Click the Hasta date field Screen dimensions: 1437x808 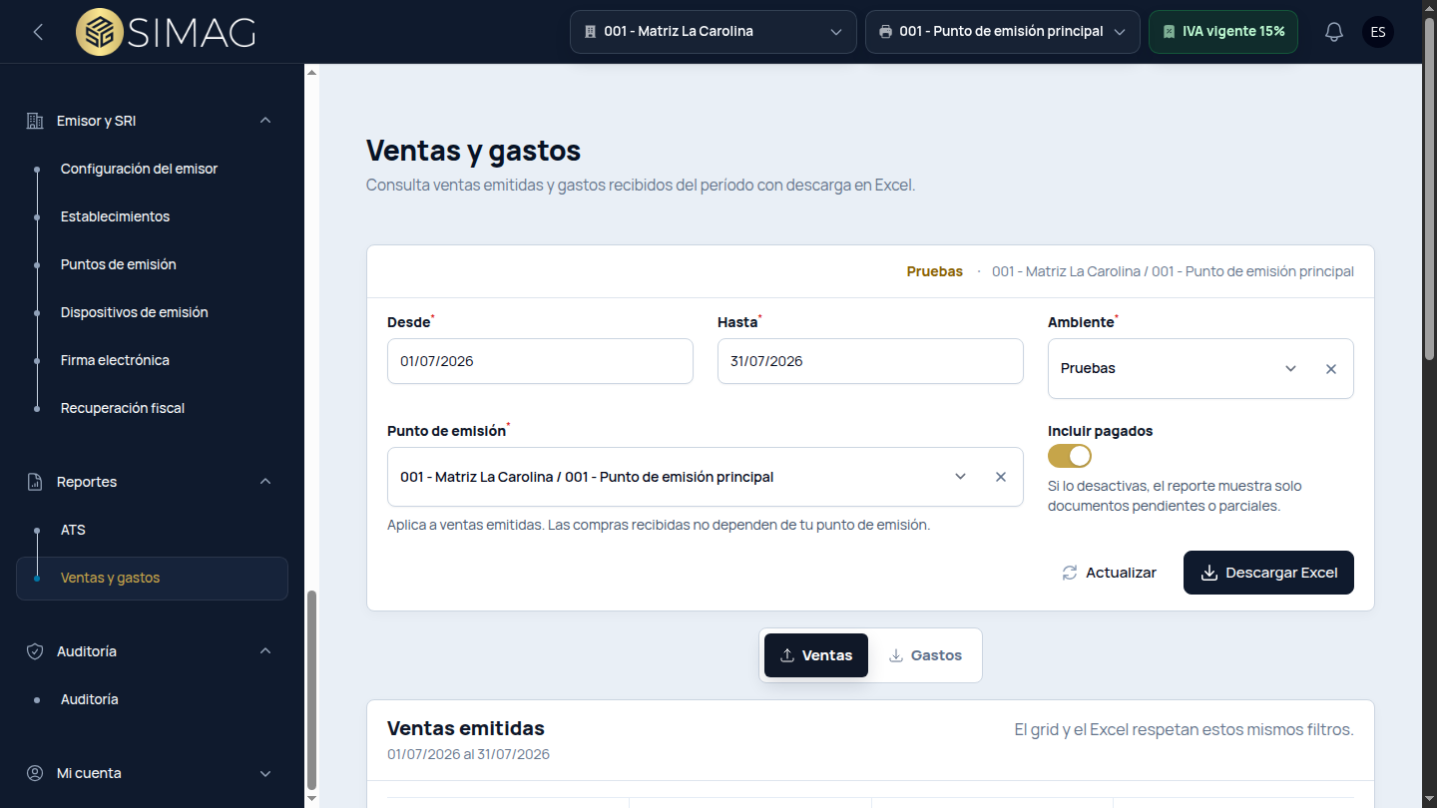[x=870, y=361]
